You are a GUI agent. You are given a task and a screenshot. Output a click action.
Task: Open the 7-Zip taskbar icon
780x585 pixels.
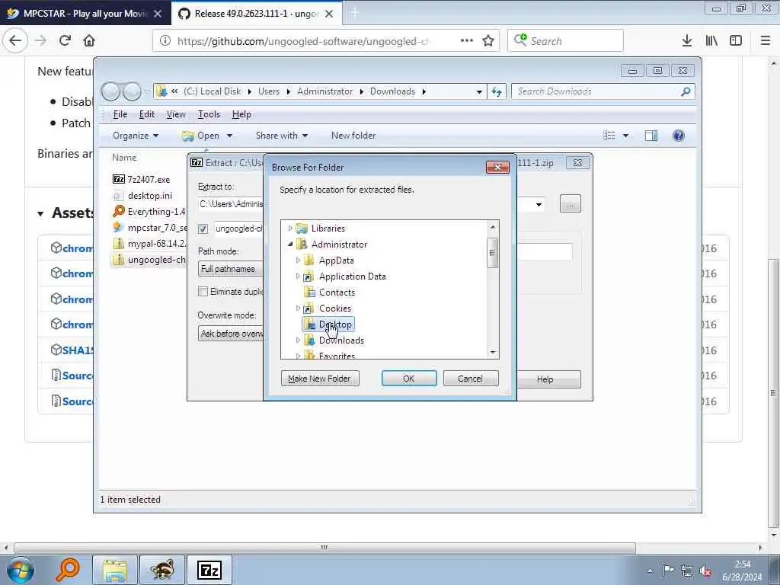pos(209,570)
